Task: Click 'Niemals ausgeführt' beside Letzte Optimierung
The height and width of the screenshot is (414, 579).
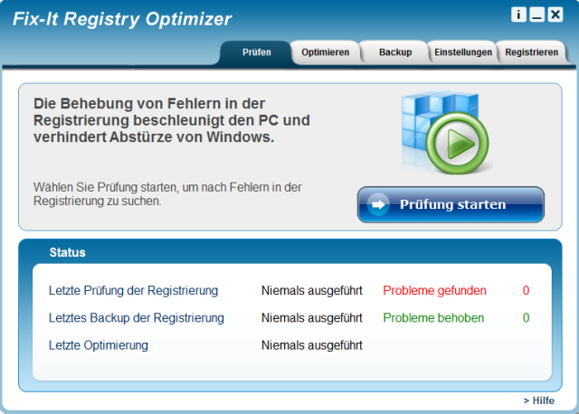Action: [311, 345]
